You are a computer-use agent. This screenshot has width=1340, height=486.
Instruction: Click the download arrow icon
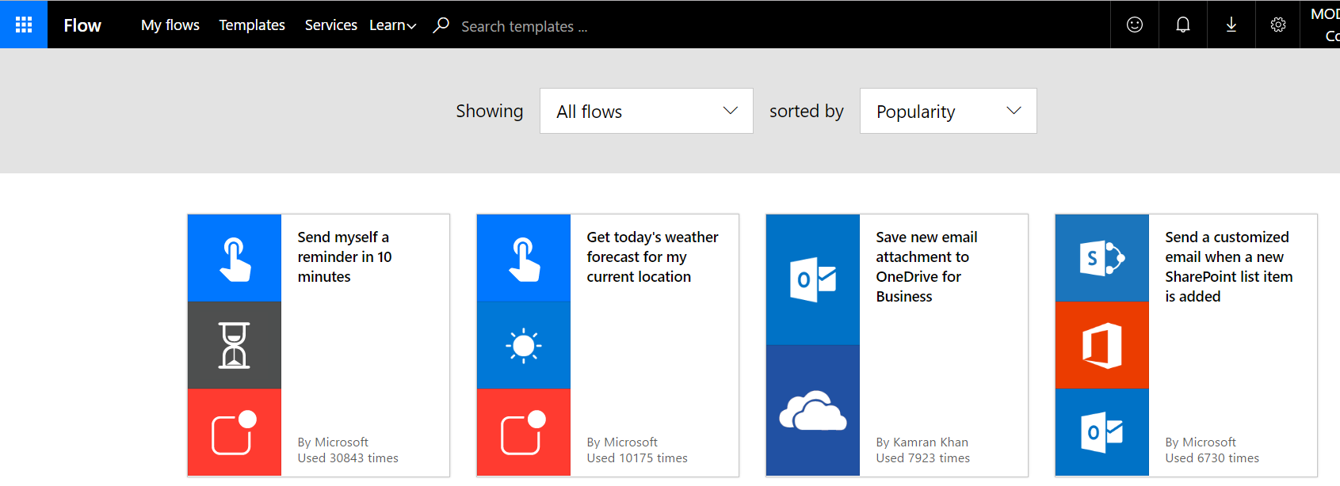(x=1231, y=25)
